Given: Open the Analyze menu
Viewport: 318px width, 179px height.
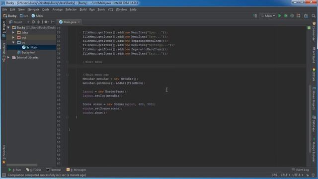Looking at the screenshot, I should (x=58, y=9).
